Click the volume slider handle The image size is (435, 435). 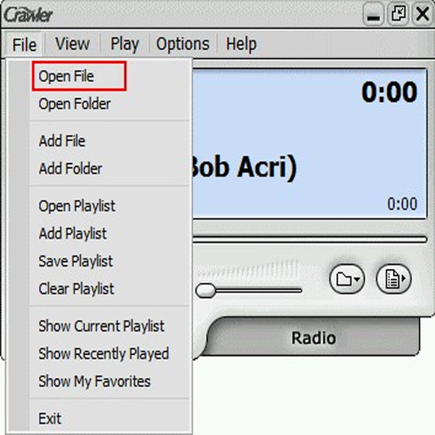205,291
